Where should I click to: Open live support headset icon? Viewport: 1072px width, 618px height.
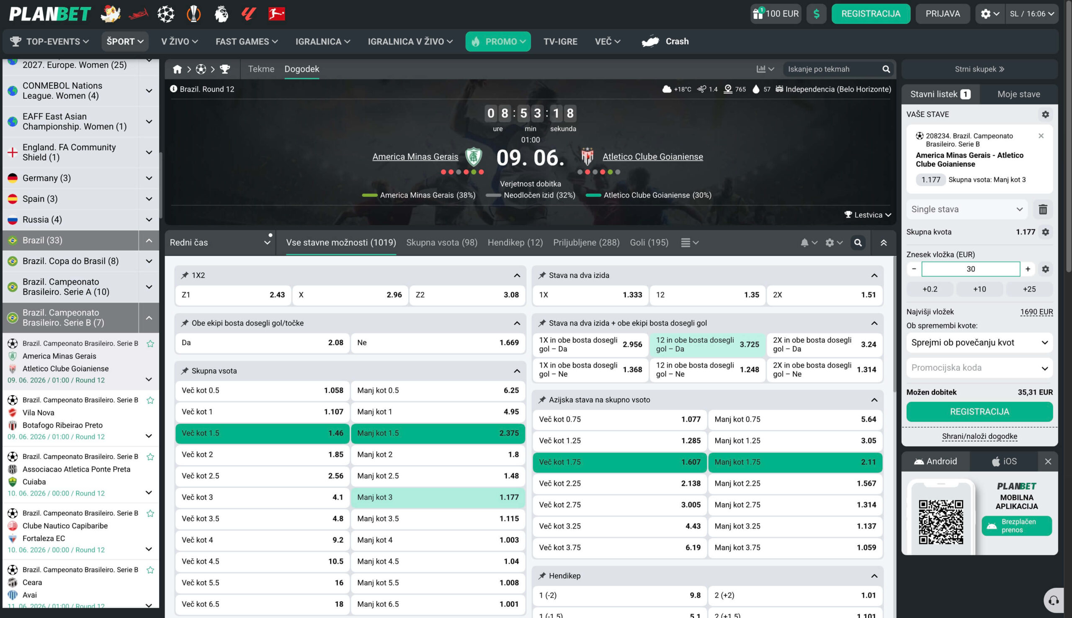pos(1054,600)
